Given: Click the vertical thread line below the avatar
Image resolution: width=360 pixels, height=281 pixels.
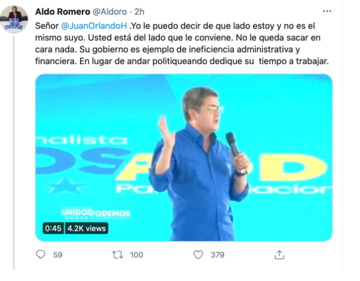Looking at the screenshot, I should click(x=14, y=152).
